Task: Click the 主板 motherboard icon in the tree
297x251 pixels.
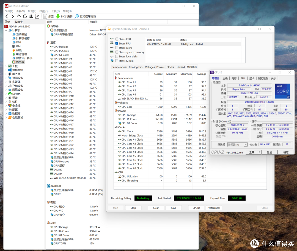Action: pyautogui.click(x=10, y=66)
